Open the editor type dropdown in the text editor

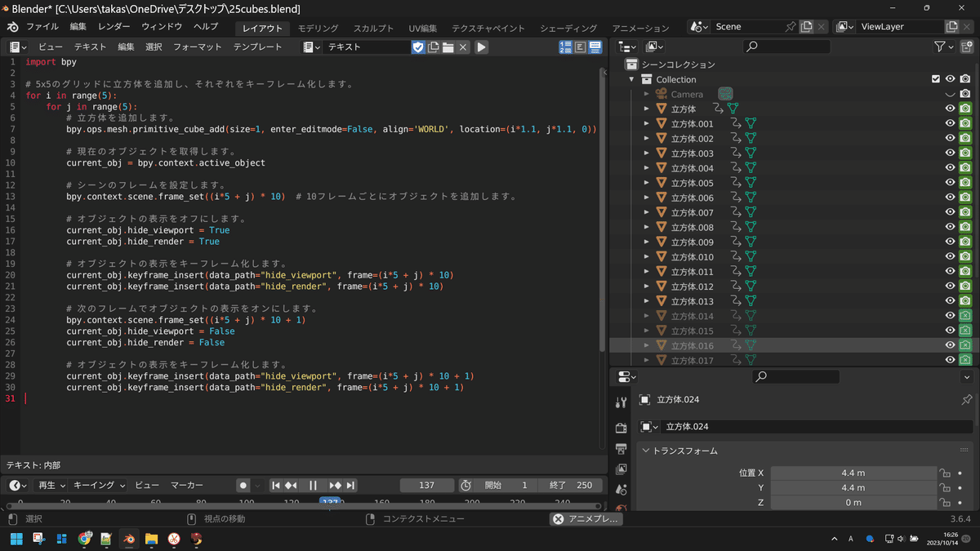pos(16,47)
